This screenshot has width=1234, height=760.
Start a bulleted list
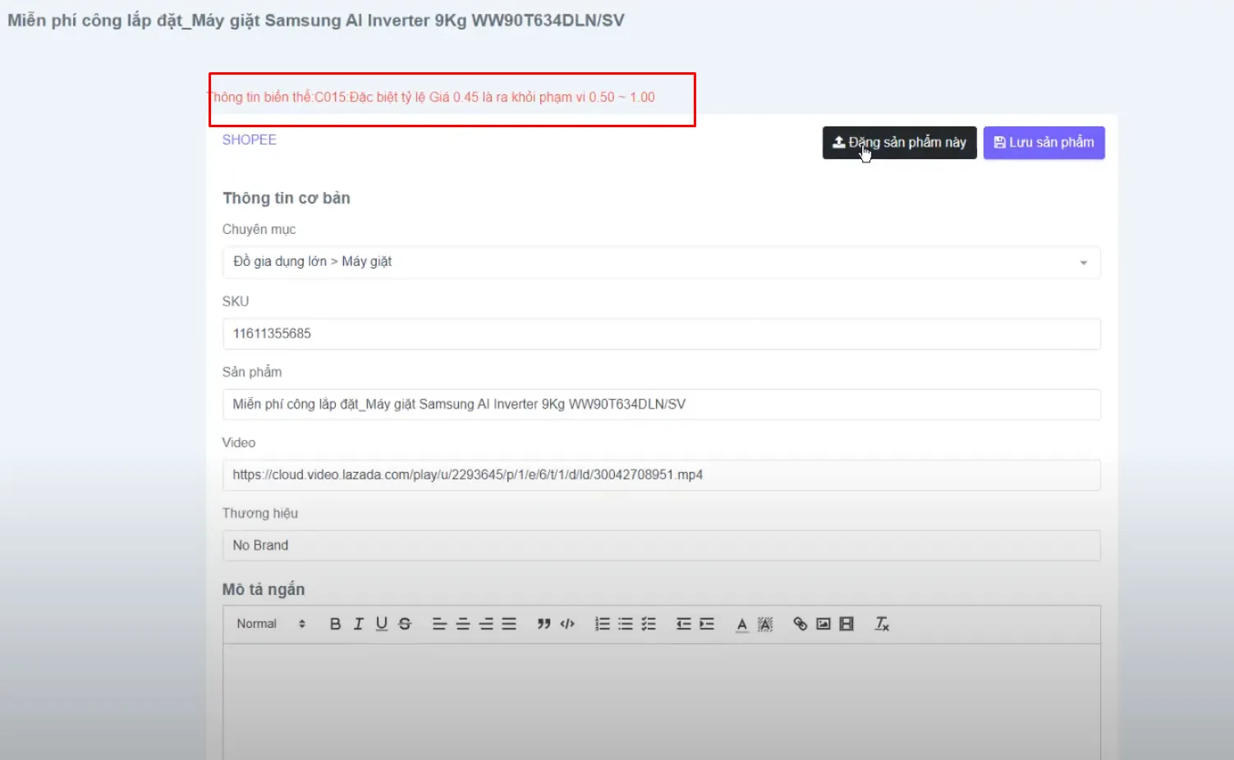click(626, 625)
